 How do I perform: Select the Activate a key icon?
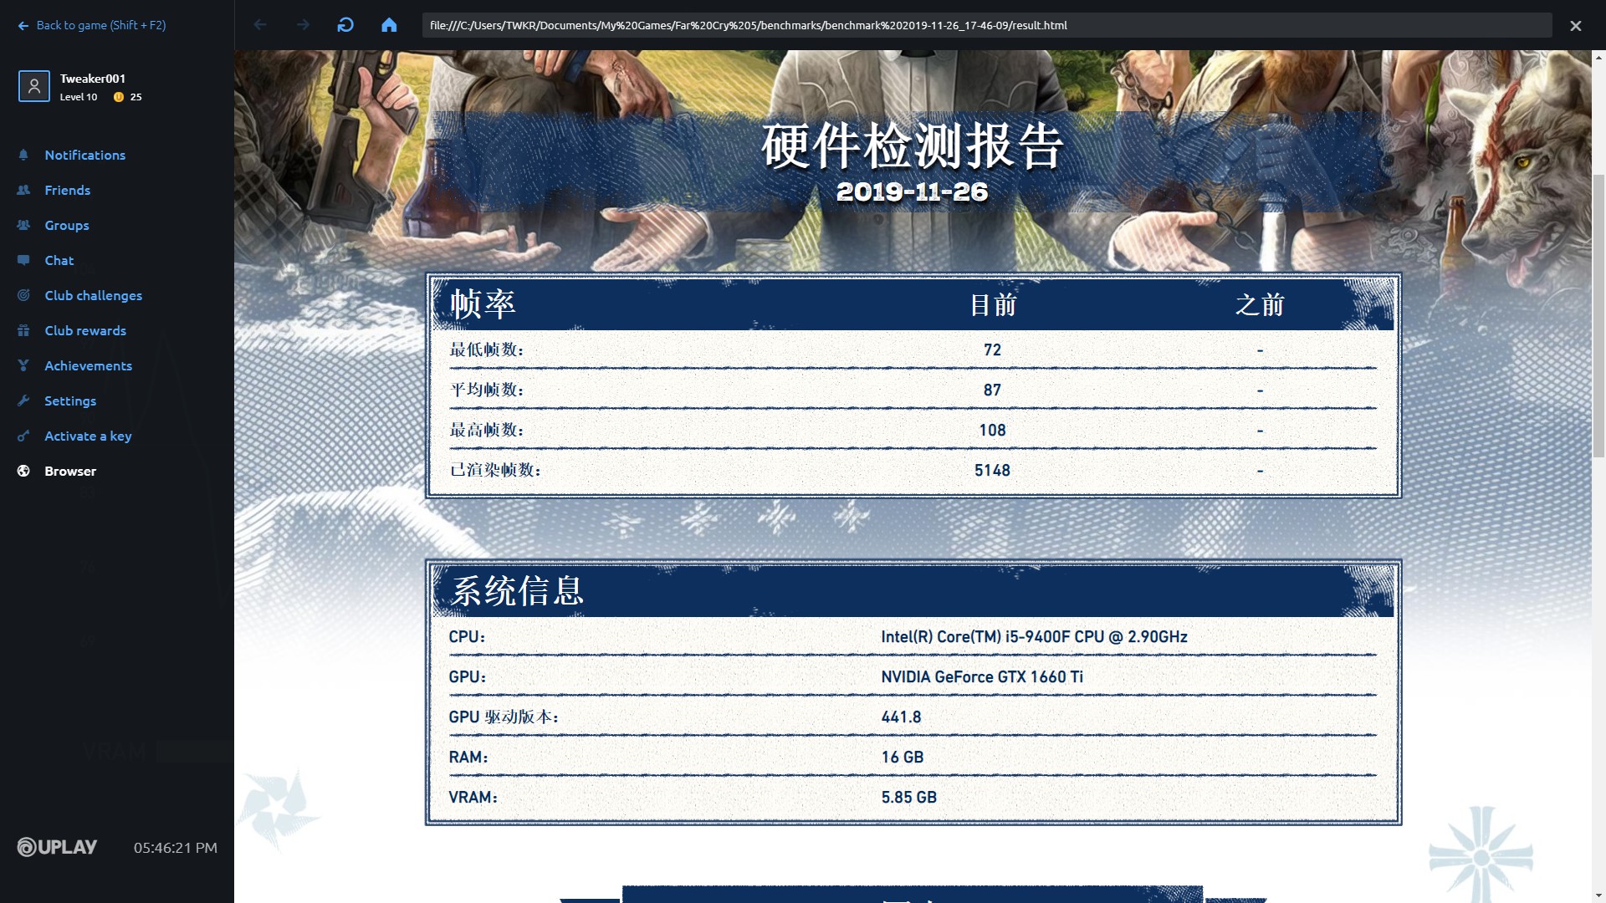pyautogui.click(x=25, y=436)
